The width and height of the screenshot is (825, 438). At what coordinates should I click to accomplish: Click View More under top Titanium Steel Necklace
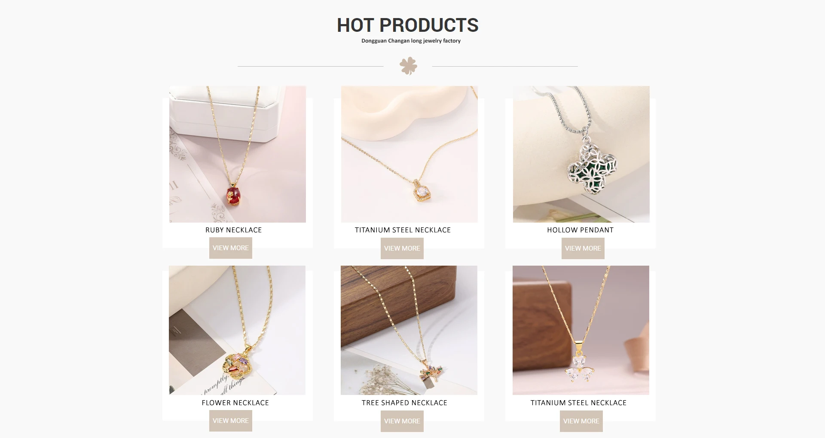[402, 248]
